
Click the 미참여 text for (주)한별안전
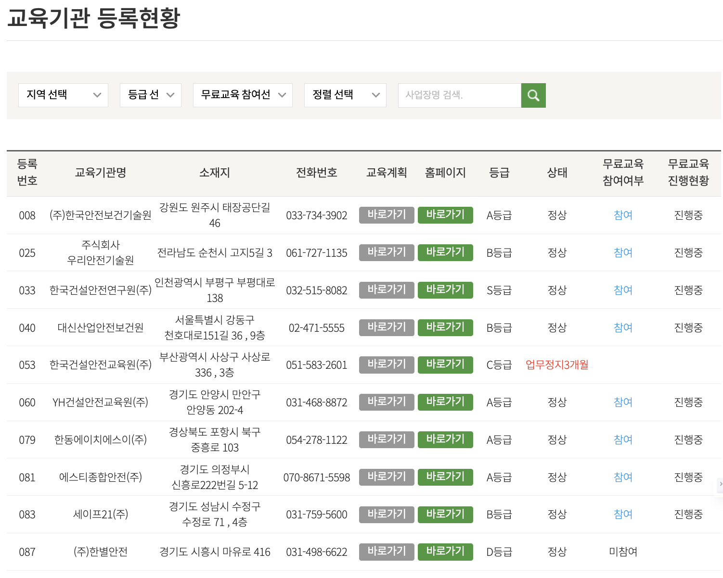pos(622,552)
